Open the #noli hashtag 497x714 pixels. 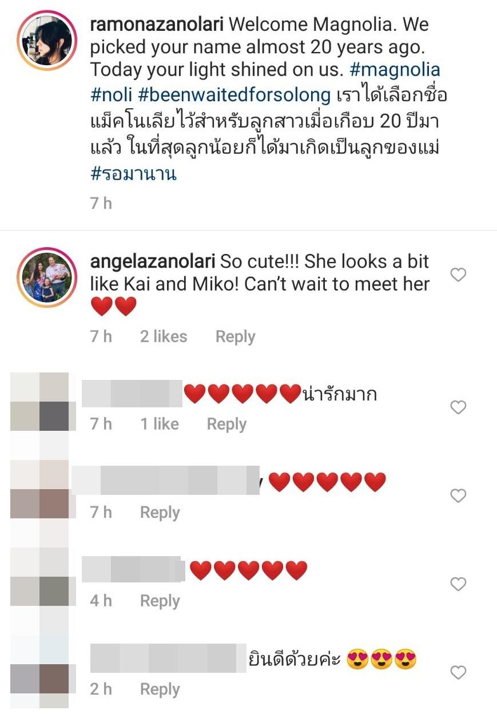pyautogui.click(x=112, y=94)
